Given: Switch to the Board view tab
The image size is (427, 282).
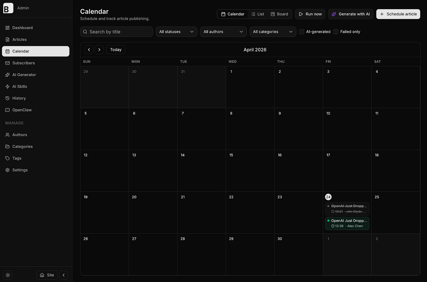Looking at the screenshot, I should pyautogui.click(x=279, y=14).
